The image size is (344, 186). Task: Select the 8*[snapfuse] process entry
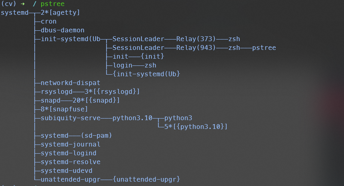pyautogui.click(x=64, y=109)
